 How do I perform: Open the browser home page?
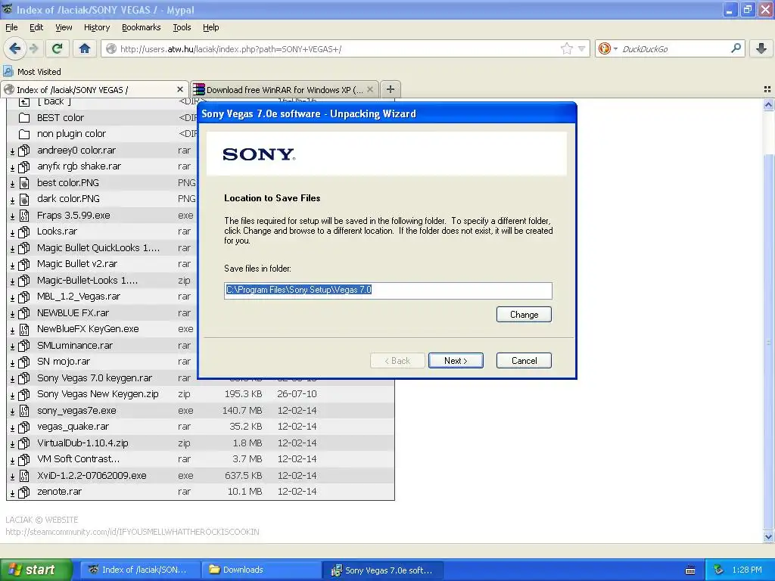(85, 48)
